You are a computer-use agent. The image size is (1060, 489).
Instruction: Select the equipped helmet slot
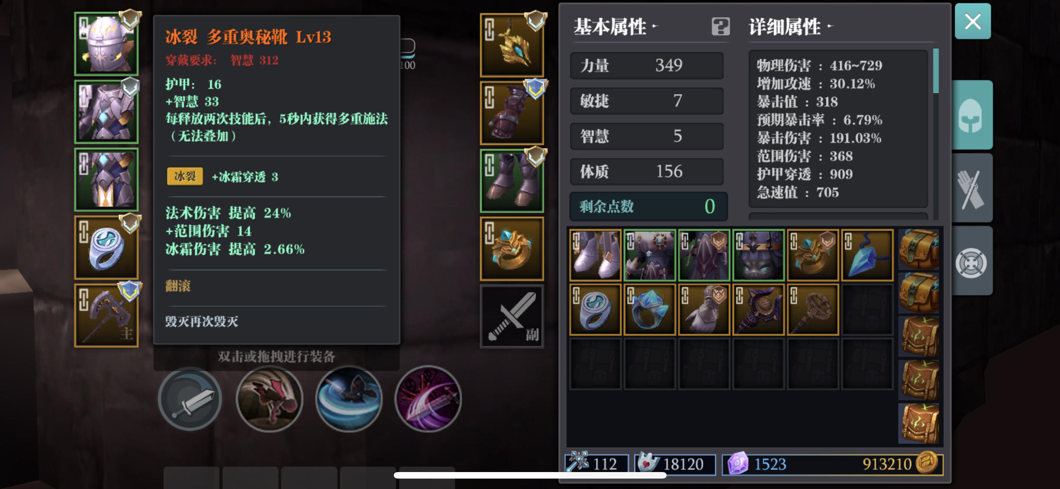pyautogui.click(x=106, y=44)
